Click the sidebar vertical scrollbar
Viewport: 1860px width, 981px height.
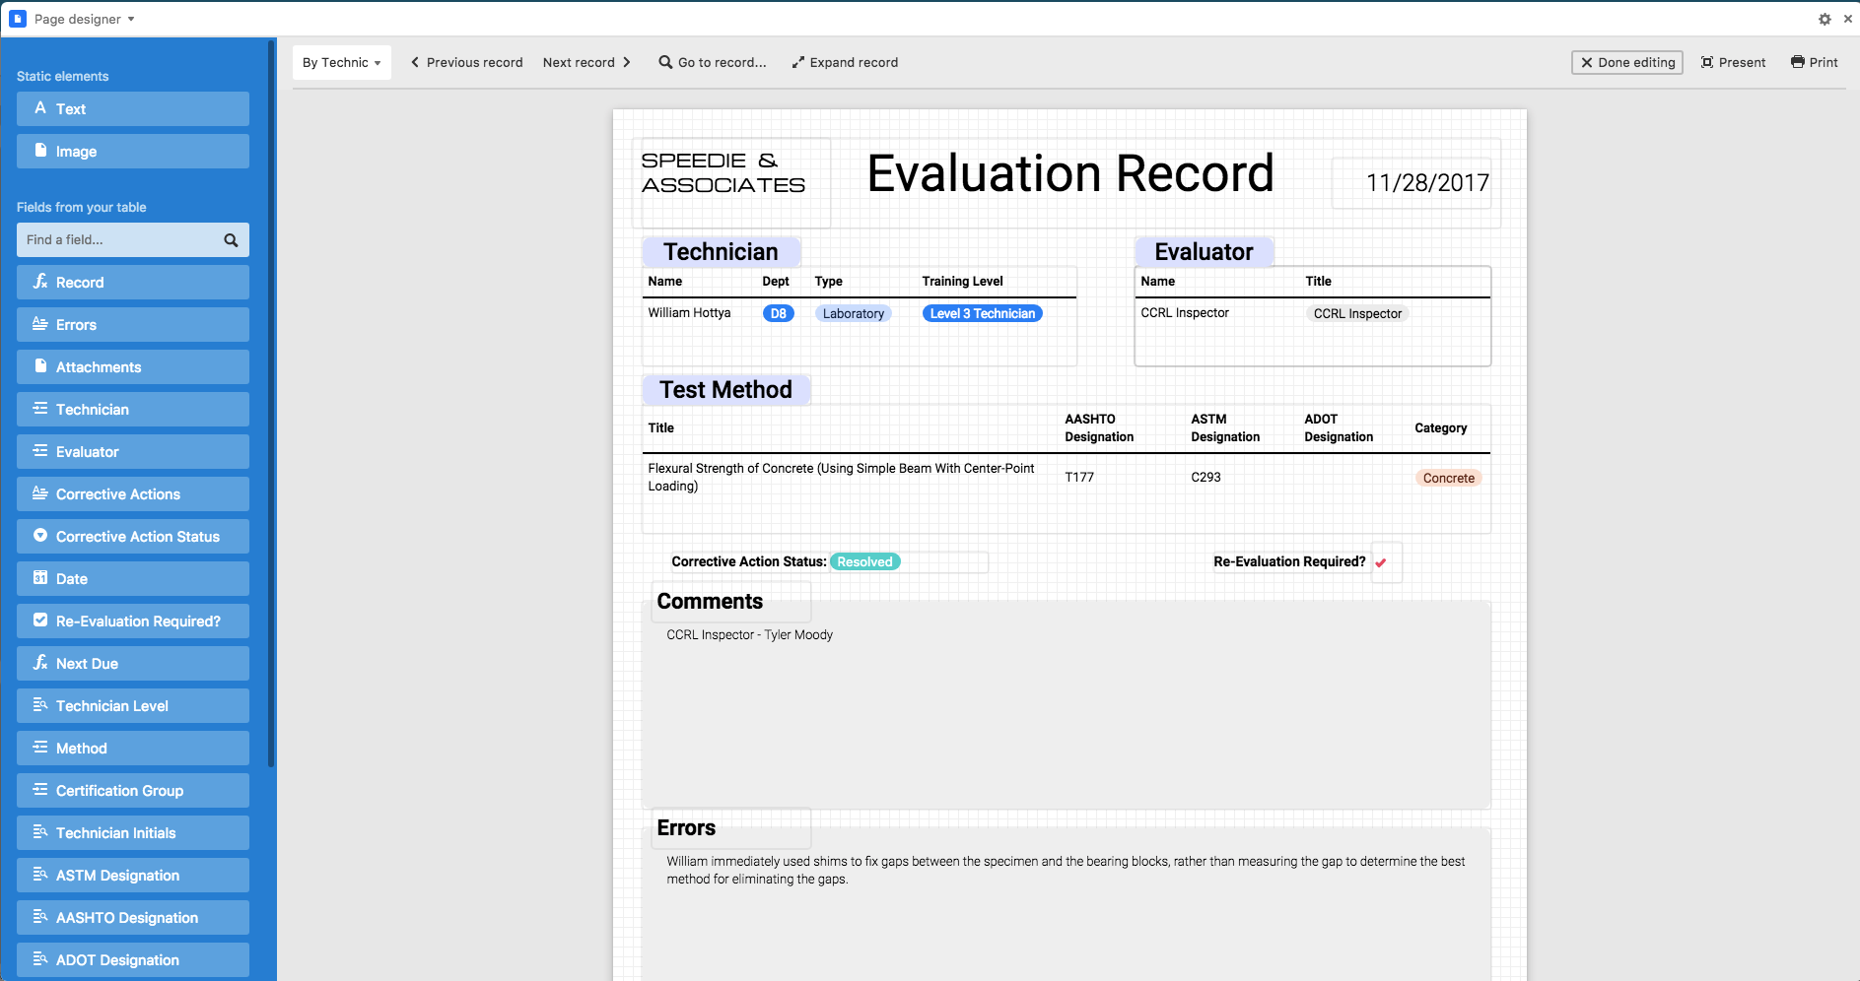click(271, 404)
